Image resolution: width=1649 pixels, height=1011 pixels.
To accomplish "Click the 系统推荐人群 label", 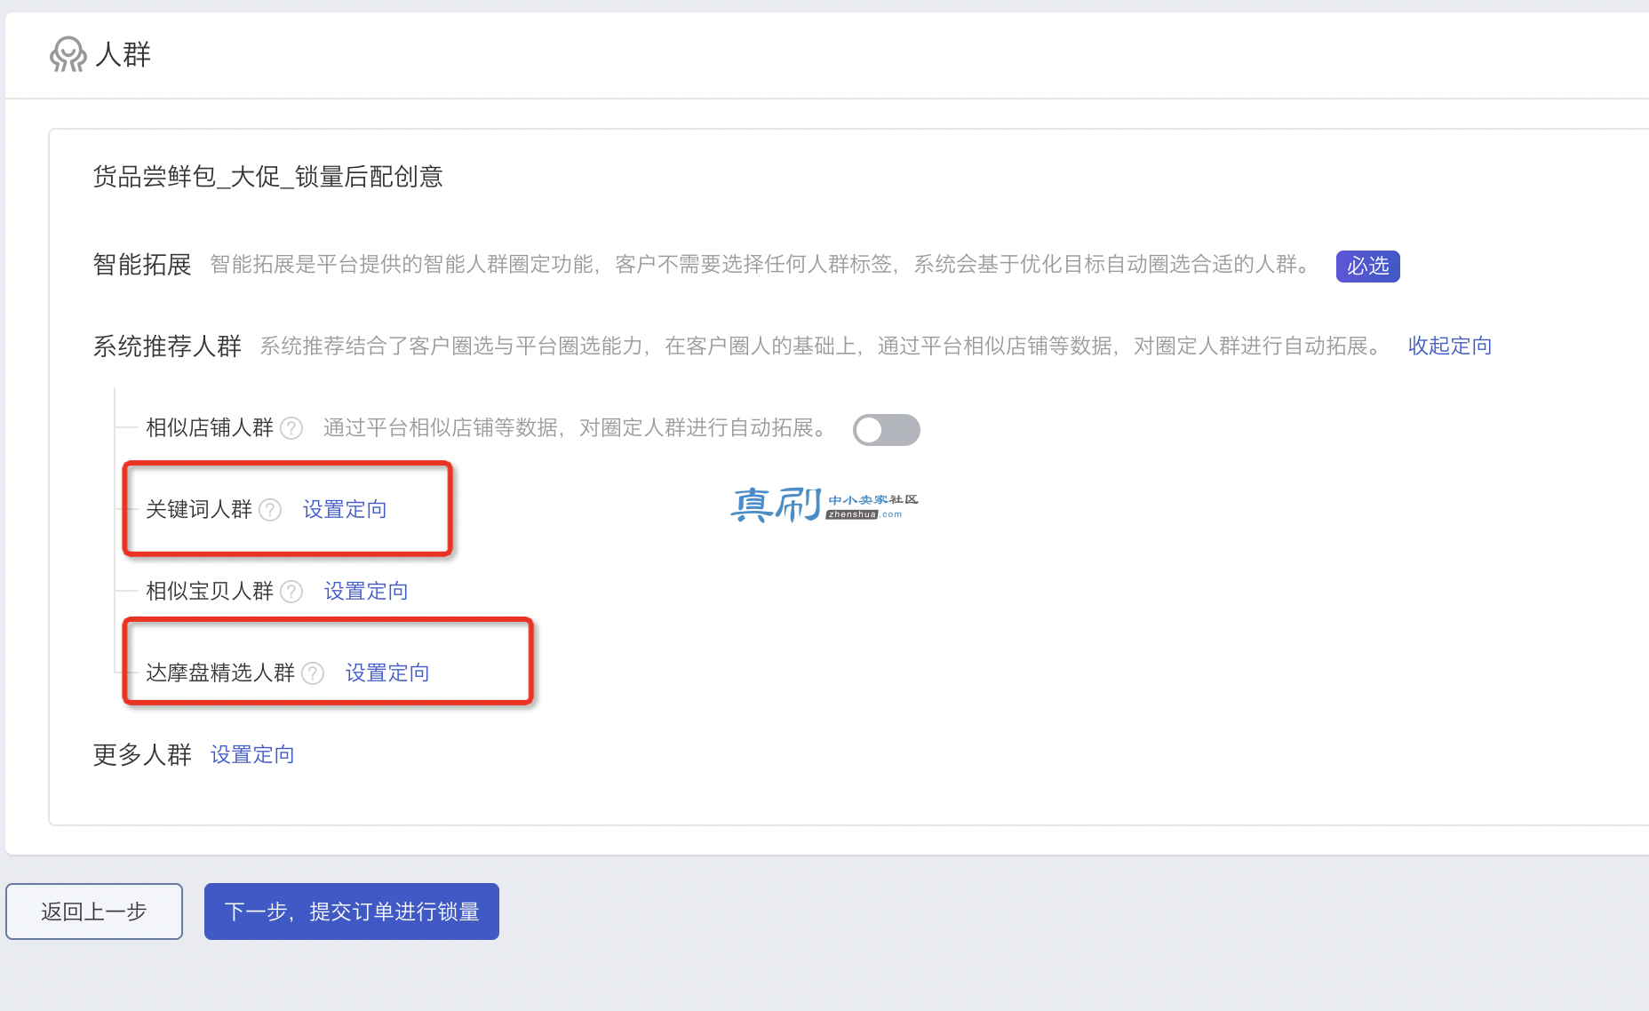I will pos(167,346).
